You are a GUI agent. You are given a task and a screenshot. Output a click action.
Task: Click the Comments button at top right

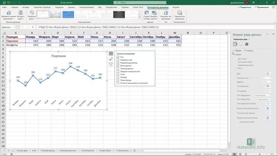coord(261,7)
